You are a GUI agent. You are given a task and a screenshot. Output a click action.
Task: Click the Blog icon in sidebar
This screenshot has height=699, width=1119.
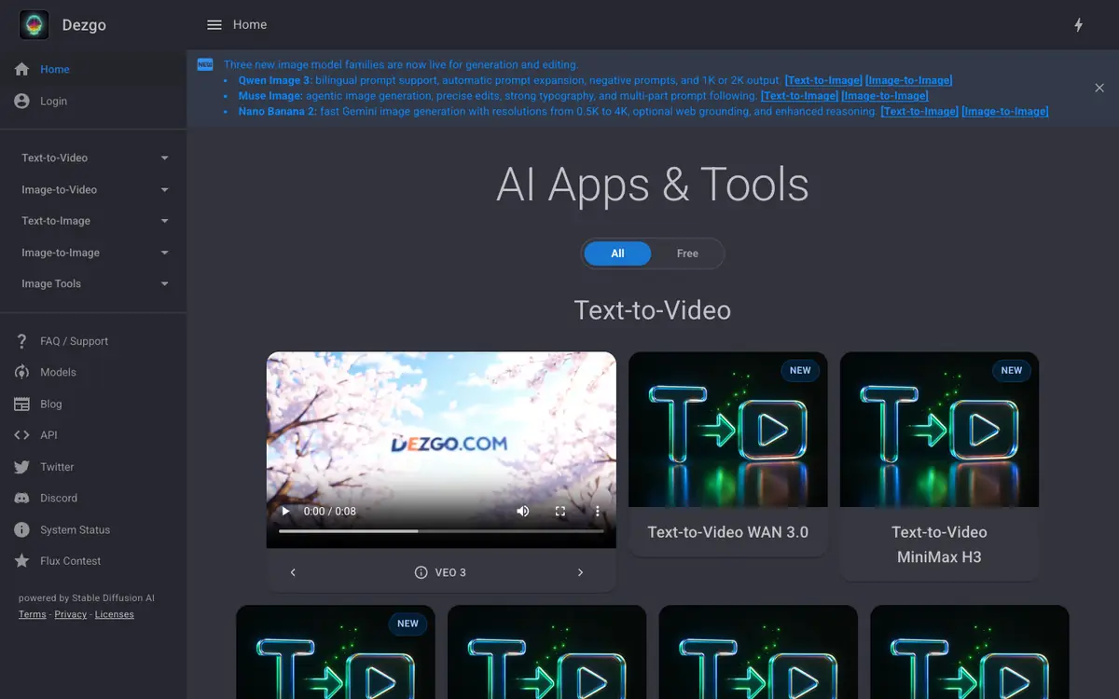(22, 404)
